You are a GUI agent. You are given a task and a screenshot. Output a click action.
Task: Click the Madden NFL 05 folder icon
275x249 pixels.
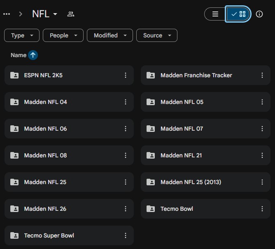[x=151, y=102]
